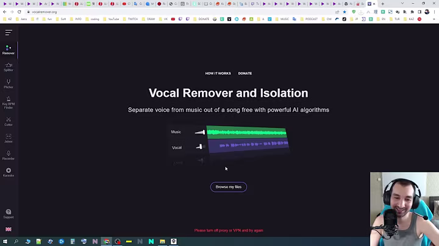Click the Browse my files button

click(x=229, y=187)
